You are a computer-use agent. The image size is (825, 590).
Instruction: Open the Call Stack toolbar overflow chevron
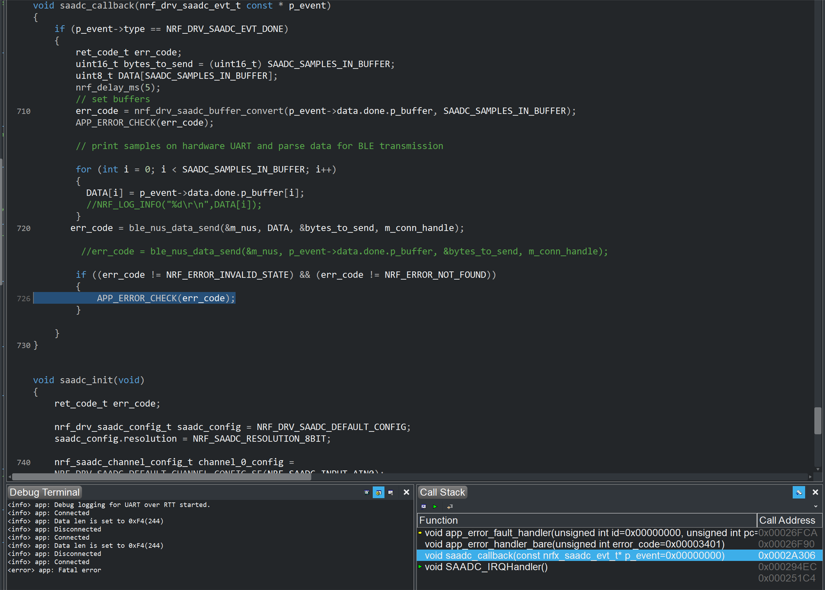[816, 507]
